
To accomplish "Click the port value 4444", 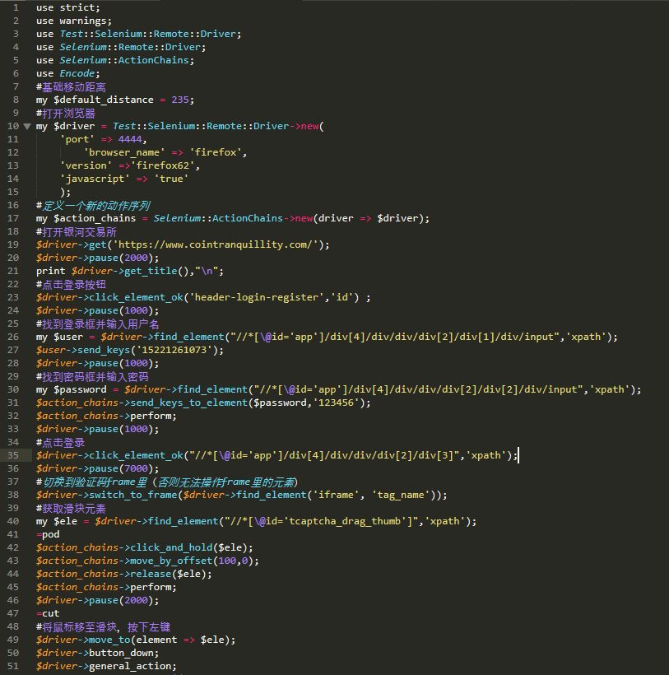I will pyautogui.click(x=130, y=139).
